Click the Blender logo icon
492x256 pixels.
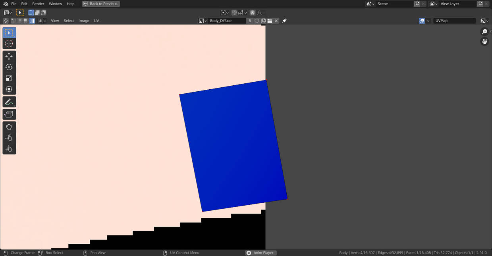(6, 4)
